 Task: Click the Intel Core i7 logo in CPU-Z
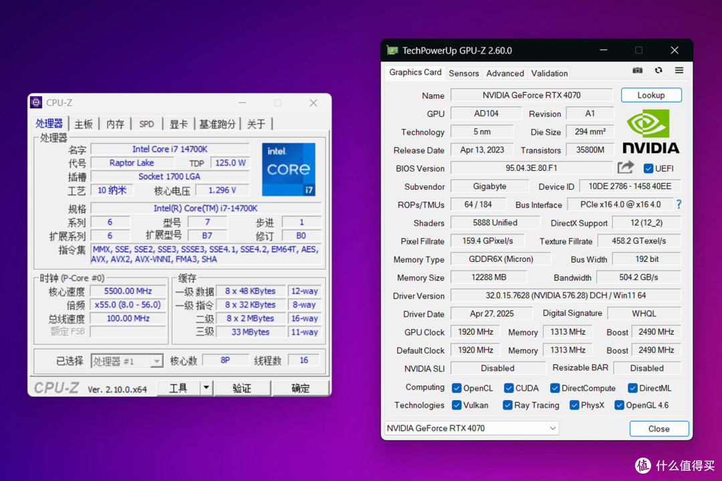[x=289, y=169]
